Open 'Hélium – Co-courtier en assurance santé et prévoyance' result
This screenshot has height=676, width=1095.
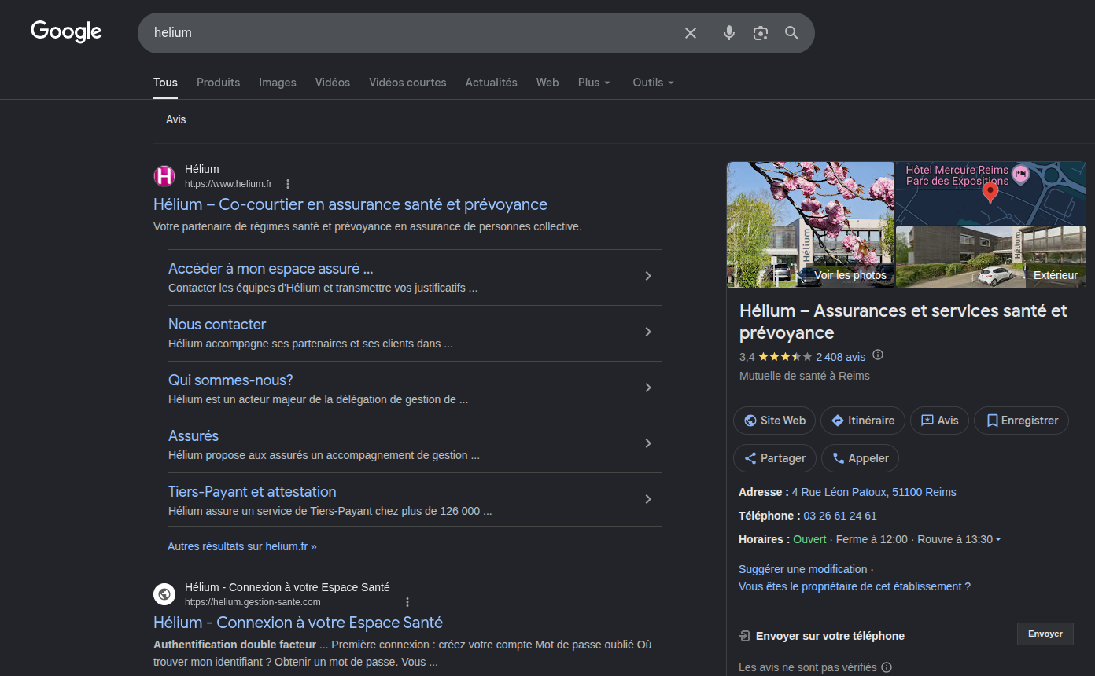350,204
